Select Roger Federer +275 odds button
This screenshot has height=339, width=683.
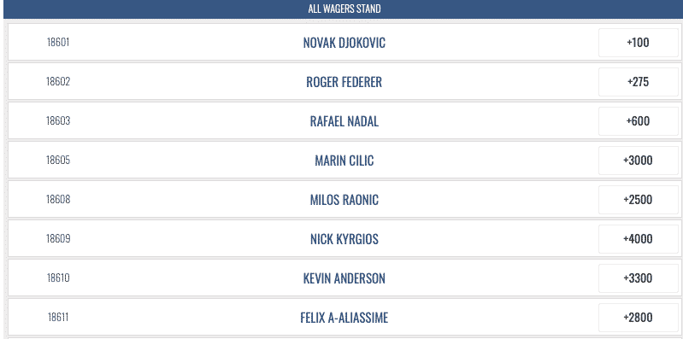[639, 82]
